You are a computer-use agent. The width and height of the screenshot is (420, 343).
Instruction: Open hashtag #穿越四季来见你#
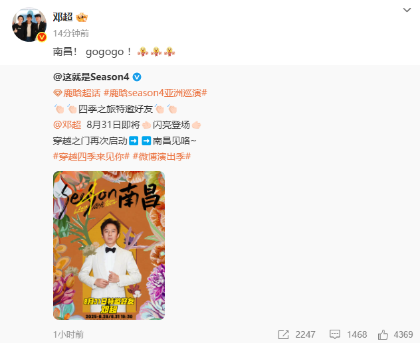(91, 157)
